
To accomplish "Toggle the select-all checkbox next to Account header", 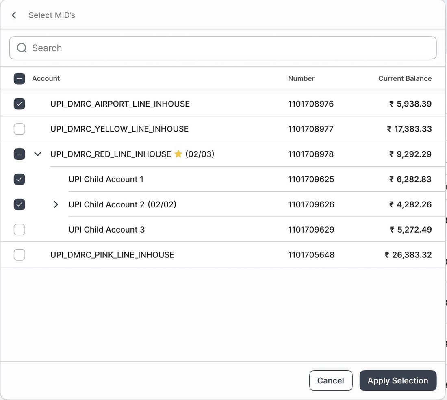I will pos(20,79).
